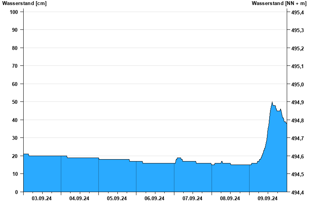Click the 50 tick label on left axis
Viewport: 310px width, 213px height.
pos(15,102)
